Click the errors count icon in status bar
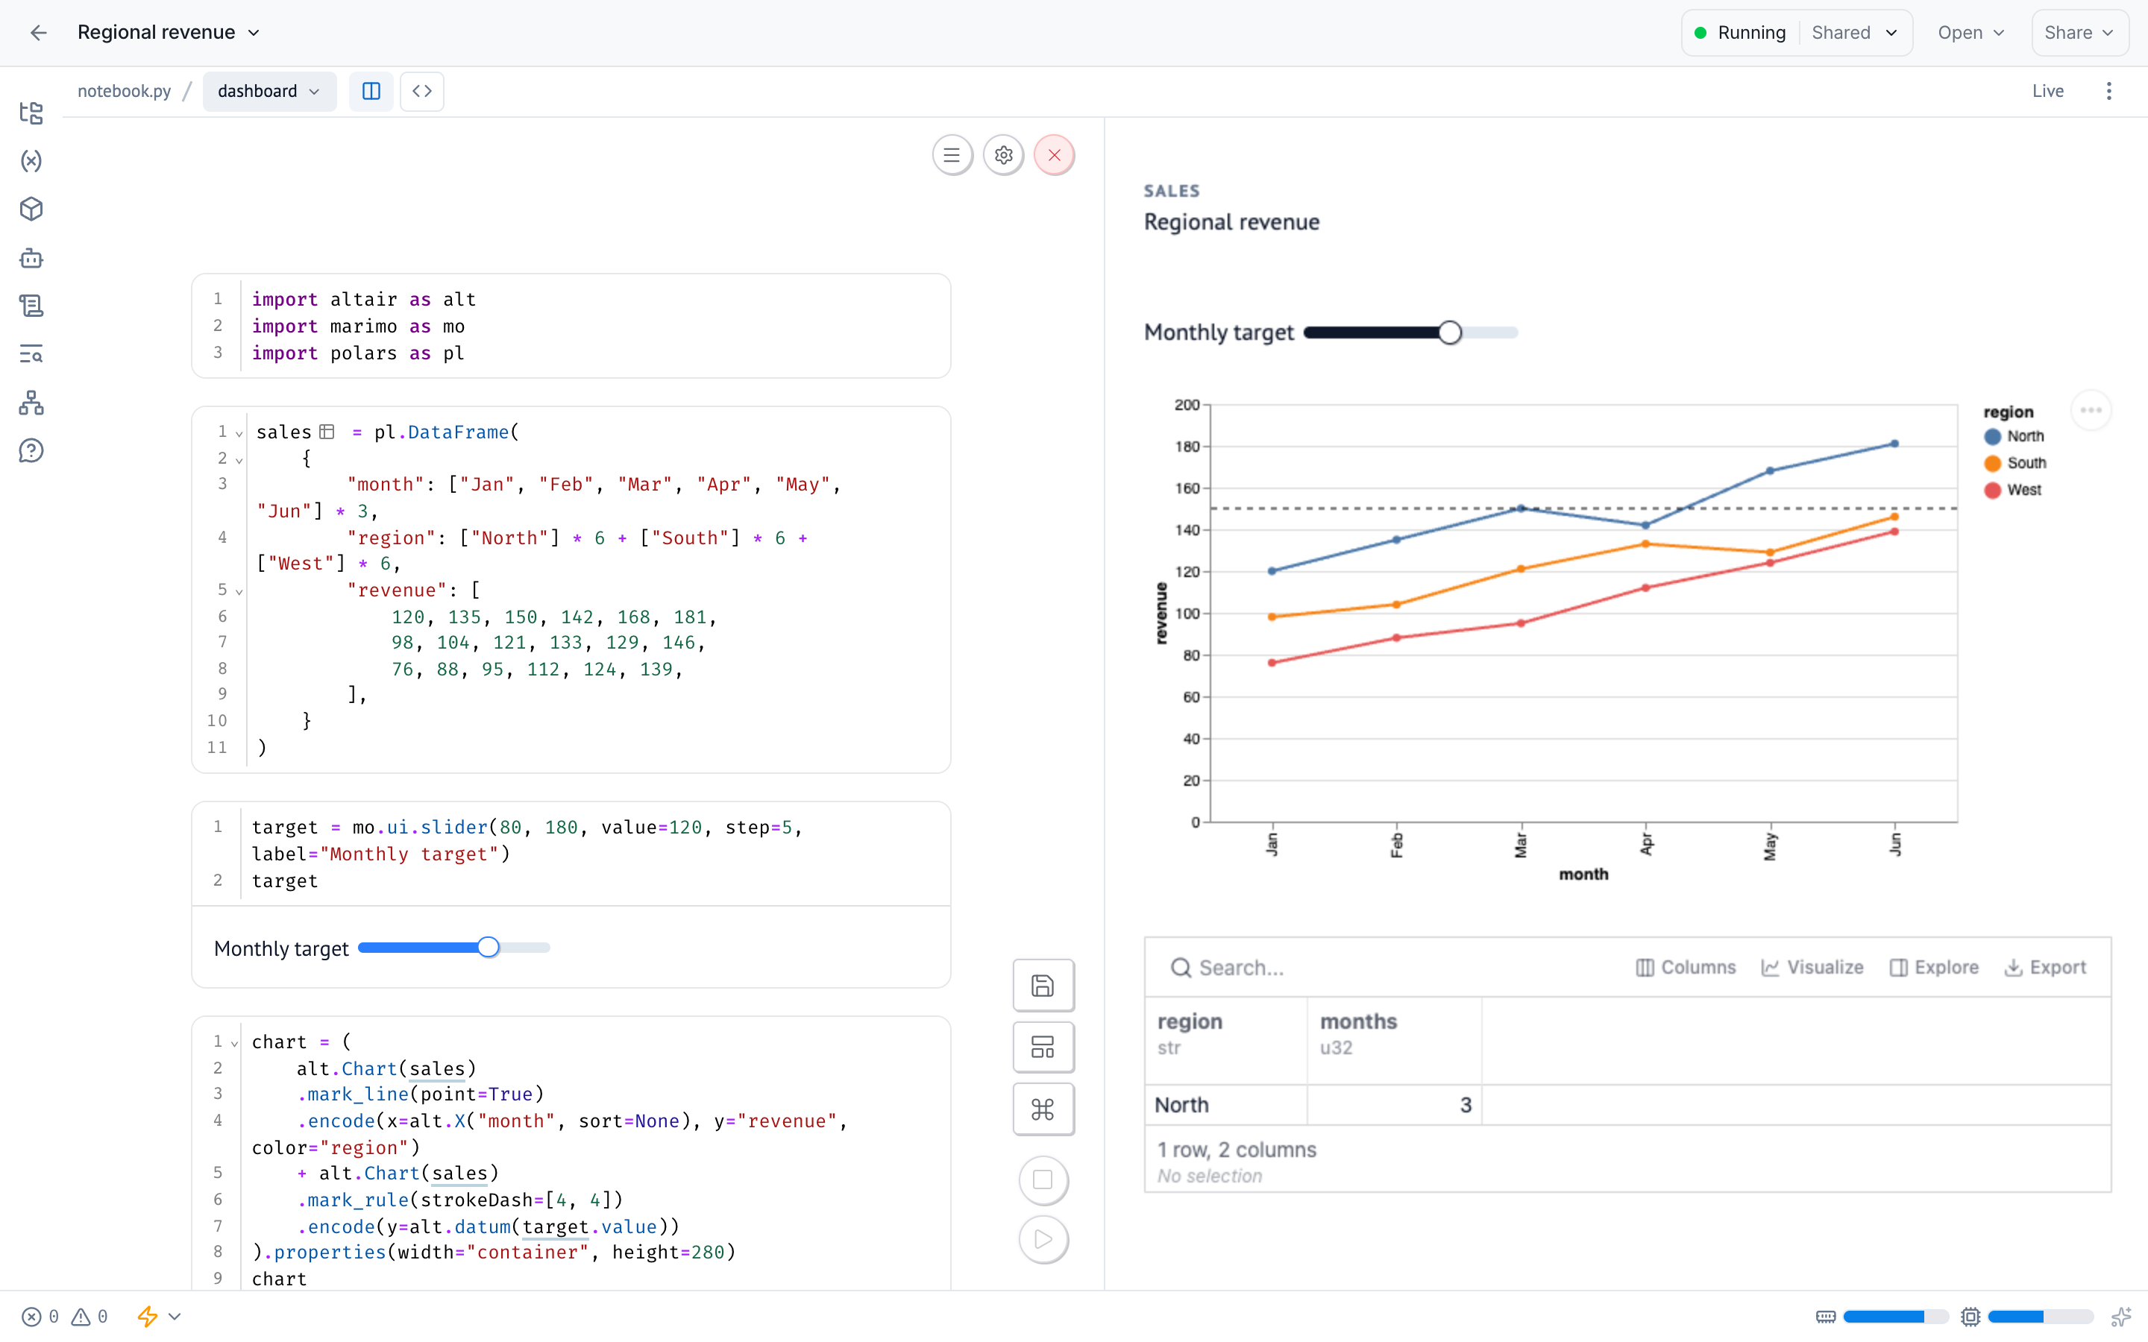This screenshot has height=1342, width=2148. (x=32, y=1316)
